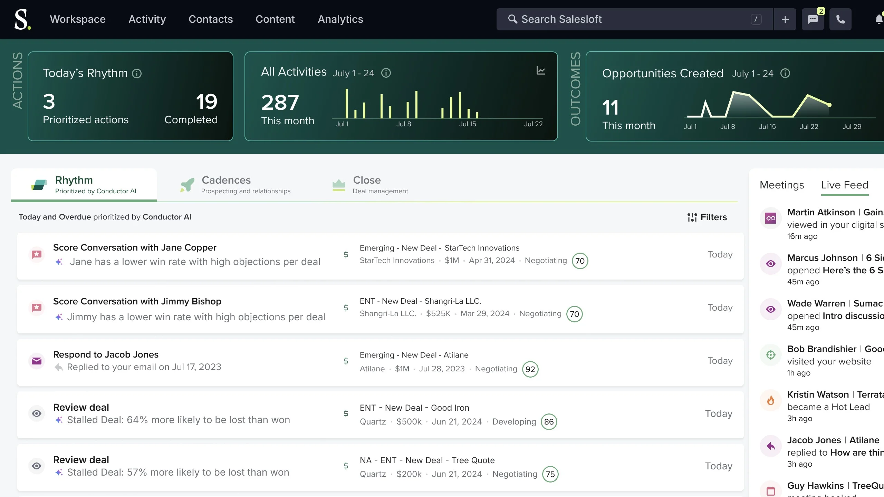Open Respond to Jacob Jones task

tap(106, 354)
